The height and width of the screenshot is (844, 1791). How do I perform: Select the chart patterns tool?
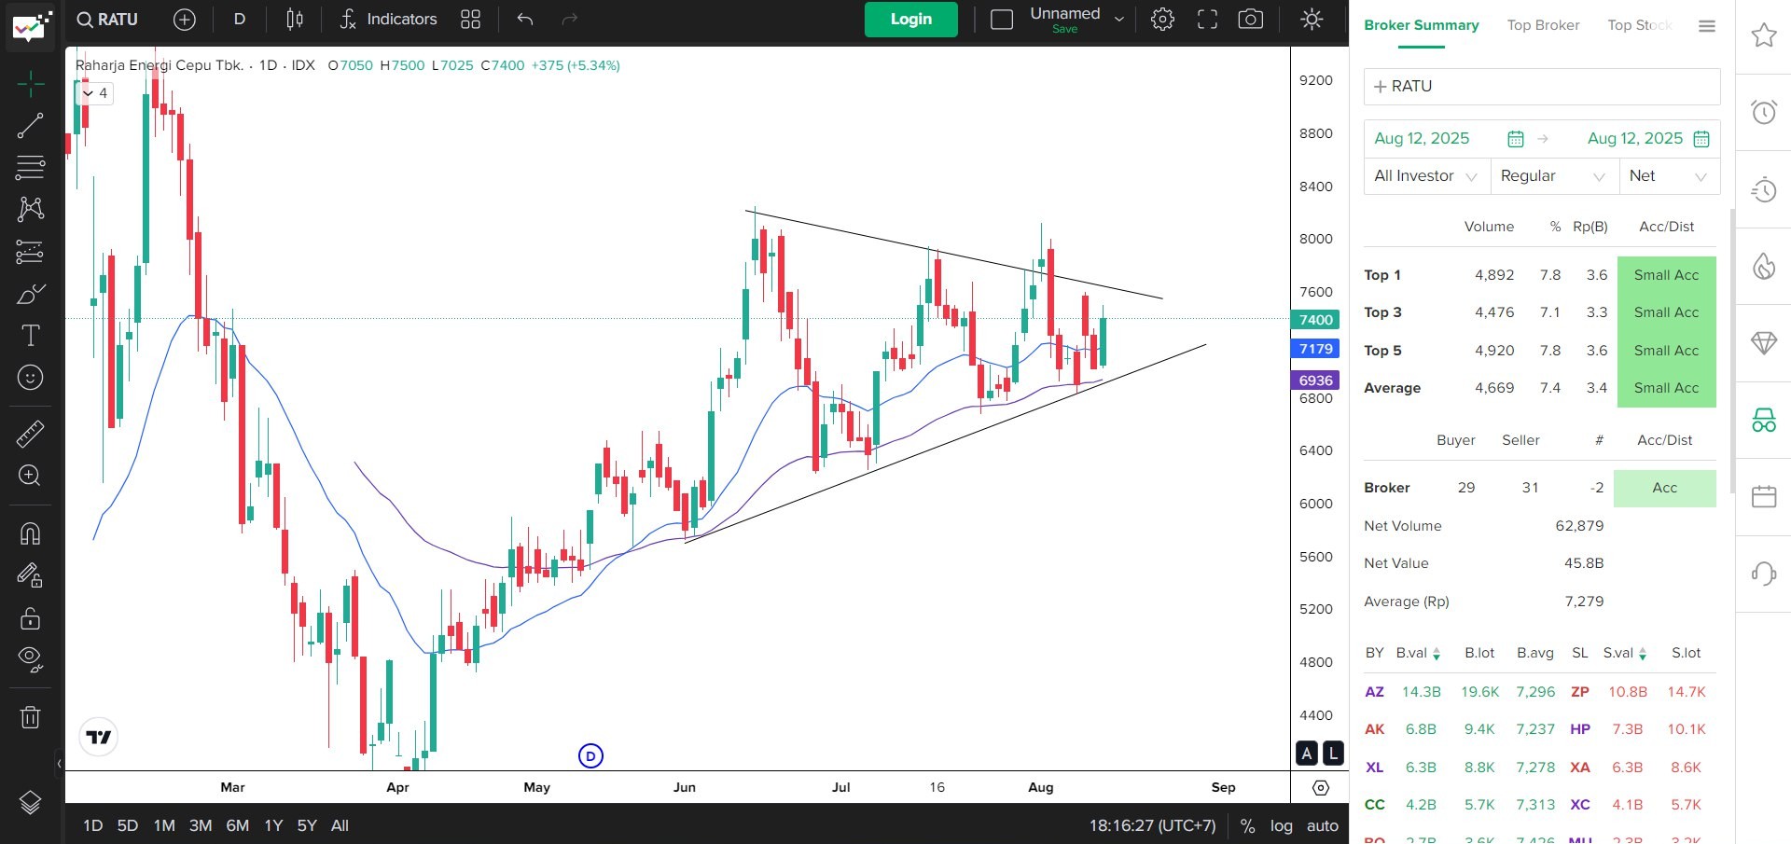(x=30, y=209)
